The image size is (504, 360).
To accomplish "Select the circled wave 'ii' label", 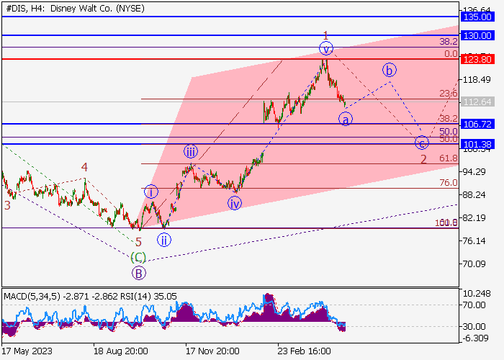I will coord(164,240).
